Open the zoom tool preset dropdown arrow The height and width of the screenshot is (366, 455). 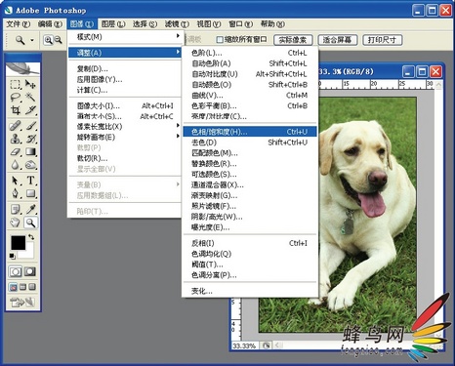(x=32, y=40)
